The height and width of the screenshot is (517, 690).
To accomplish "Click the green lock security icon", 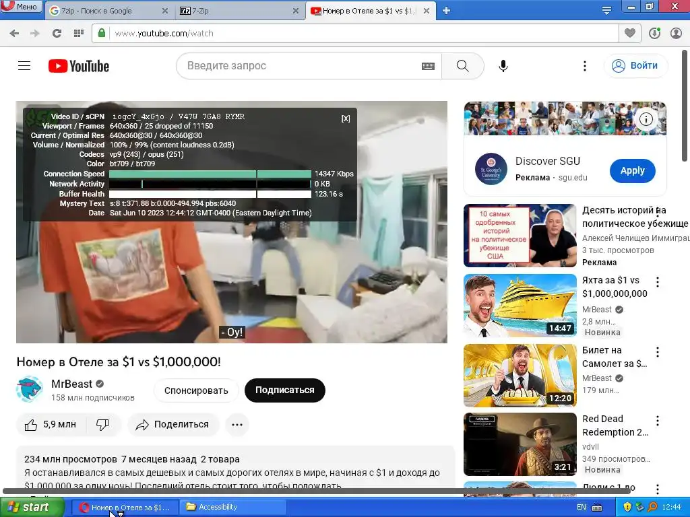I will pos(102,33).
